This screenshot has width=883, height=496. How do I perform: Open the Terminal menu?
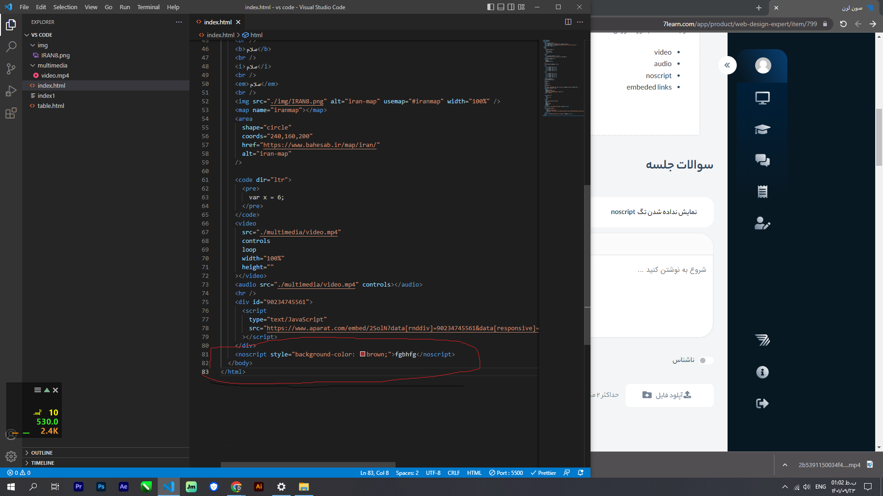point(148,7)
